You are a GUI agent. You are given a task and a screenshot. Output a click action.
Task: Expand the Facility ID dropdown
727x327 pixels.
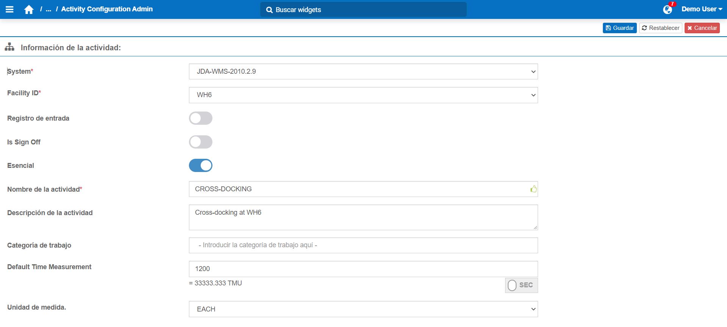point(363,95)
